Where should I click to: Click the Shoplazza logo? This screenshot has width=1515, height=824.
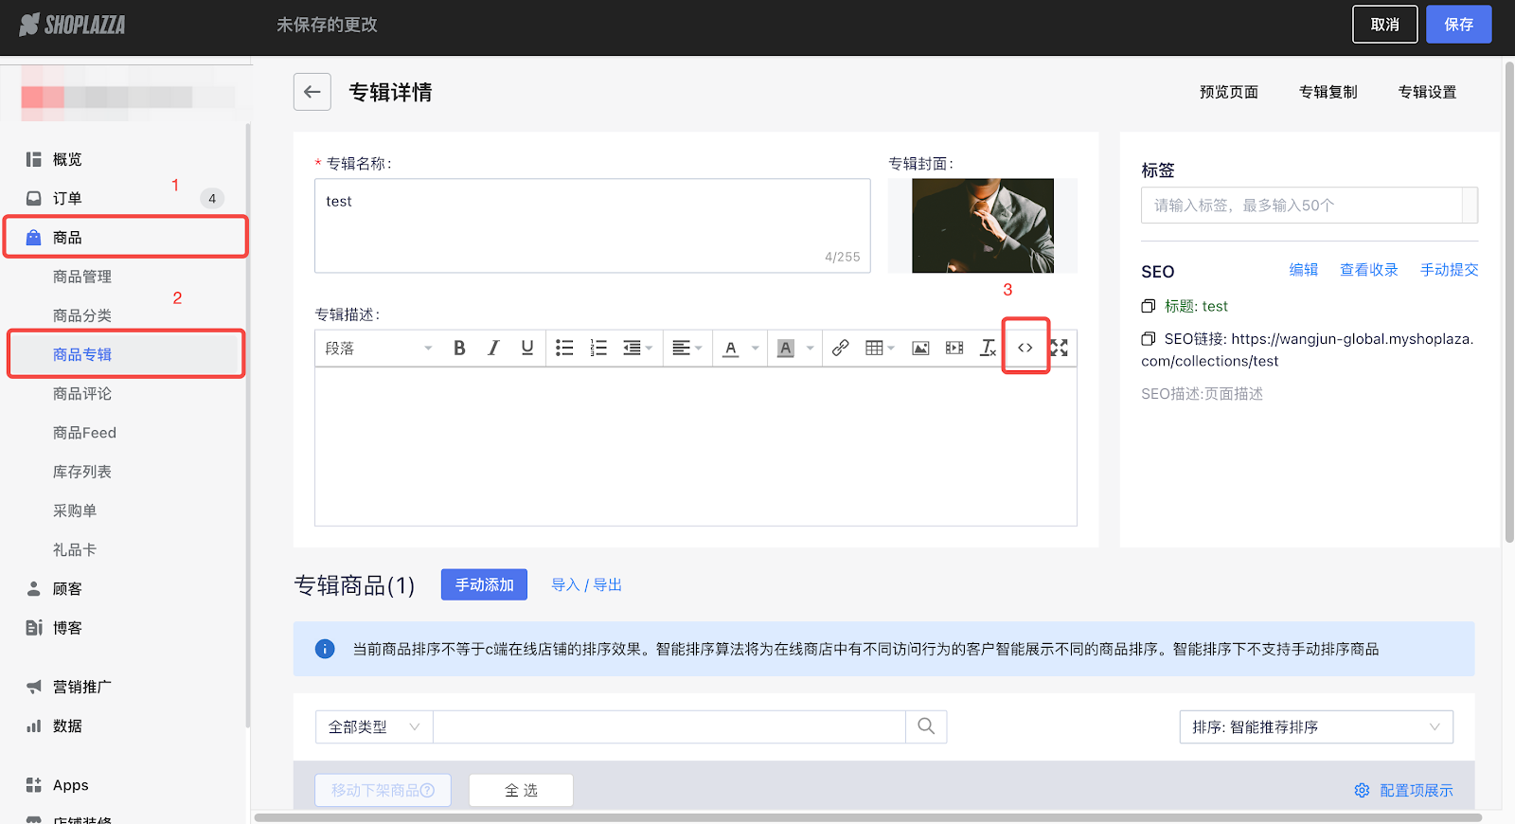click(72, 25)
